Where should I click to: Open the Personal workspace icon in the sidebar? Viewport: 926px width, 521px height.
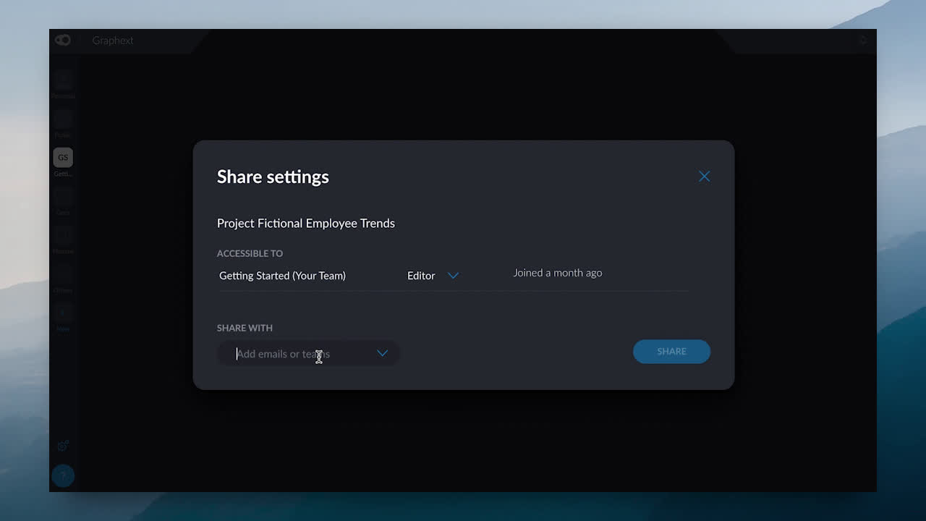click(63, 80)
